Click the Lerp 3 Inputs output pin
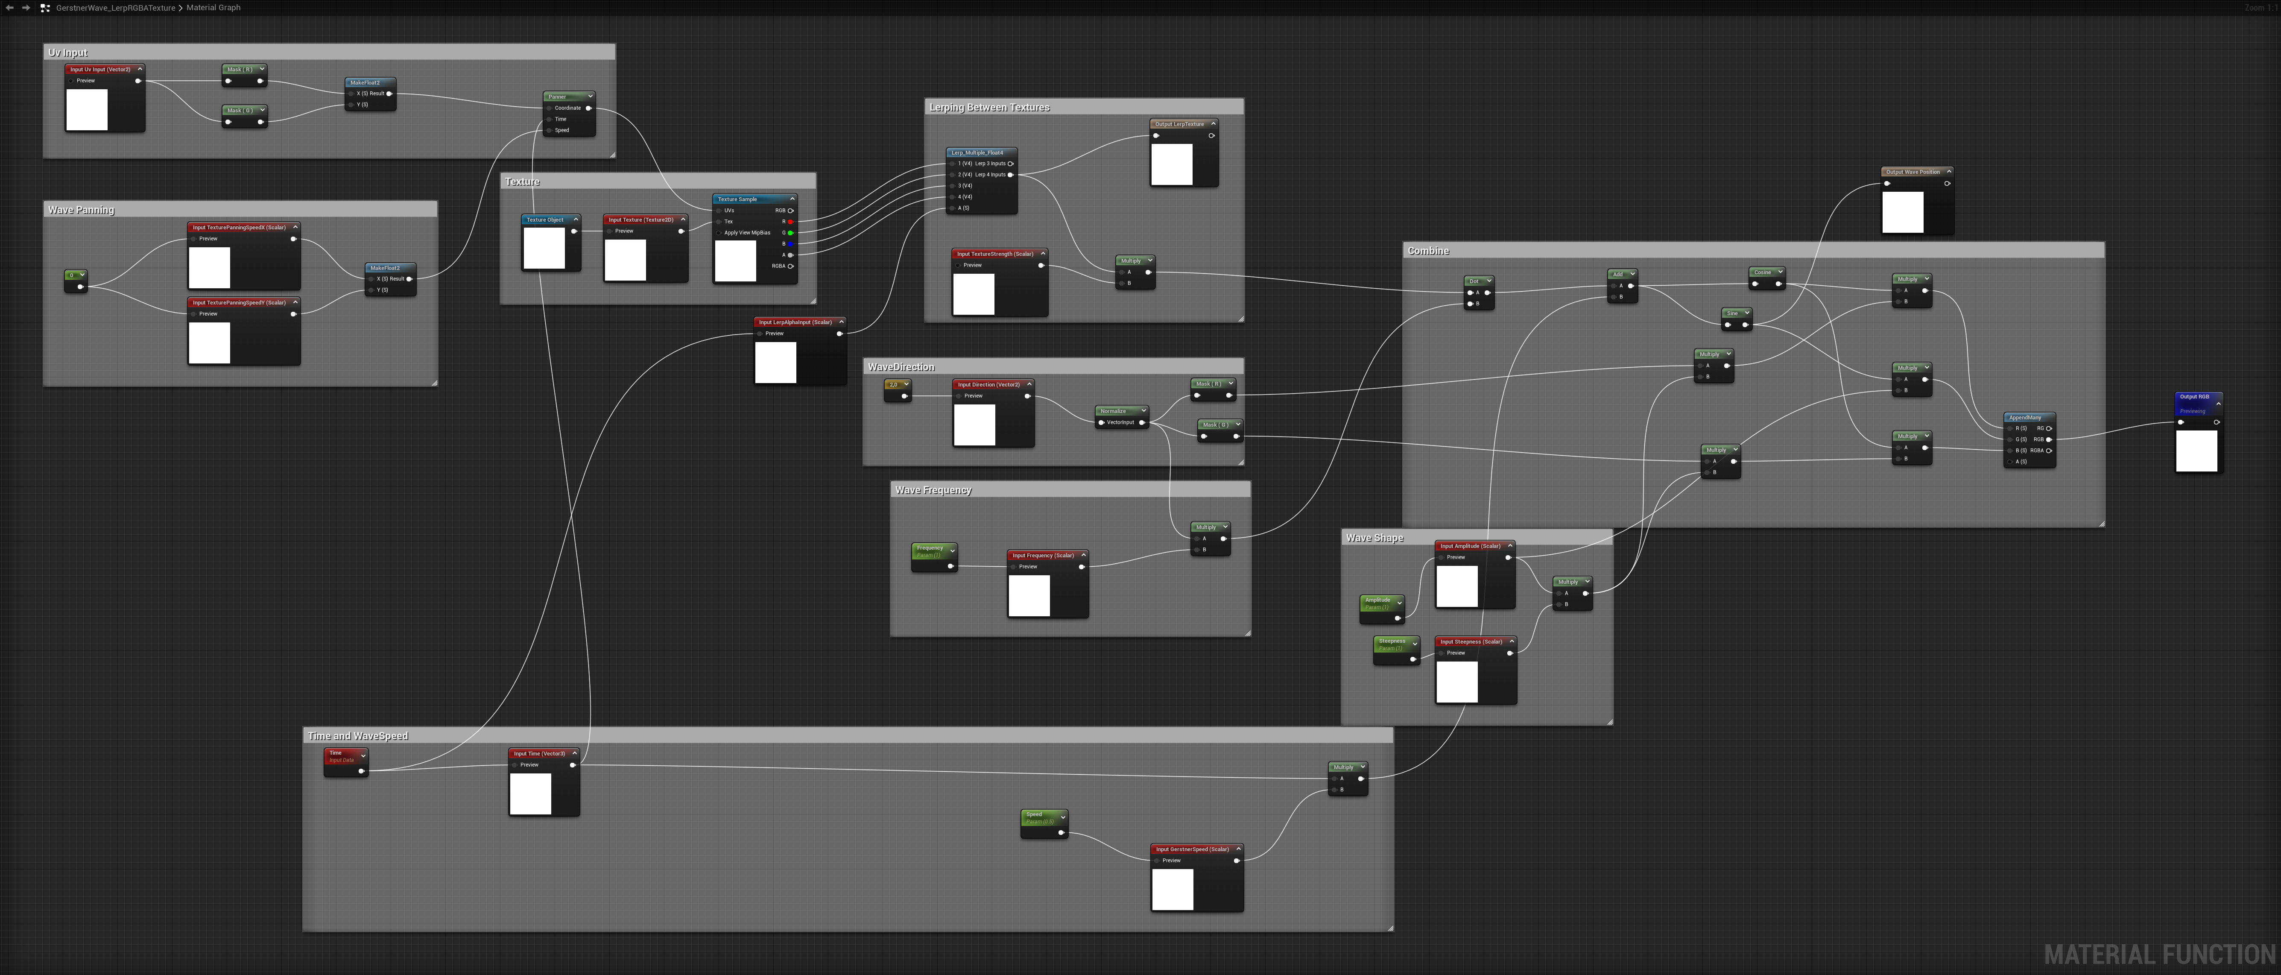 point(1010,164)
